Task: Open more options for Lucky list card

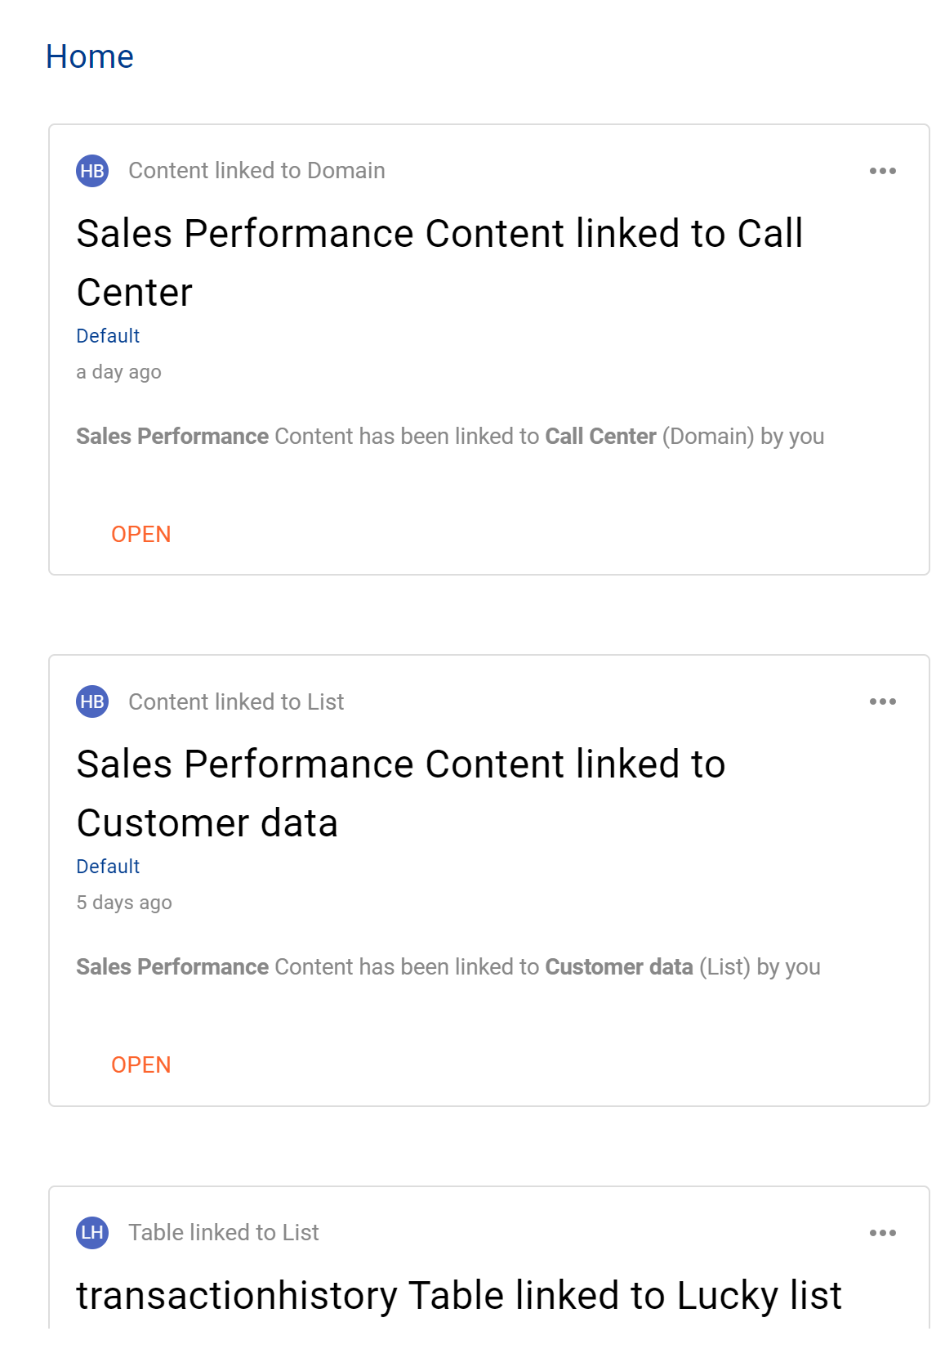Action: (882, 1233)
